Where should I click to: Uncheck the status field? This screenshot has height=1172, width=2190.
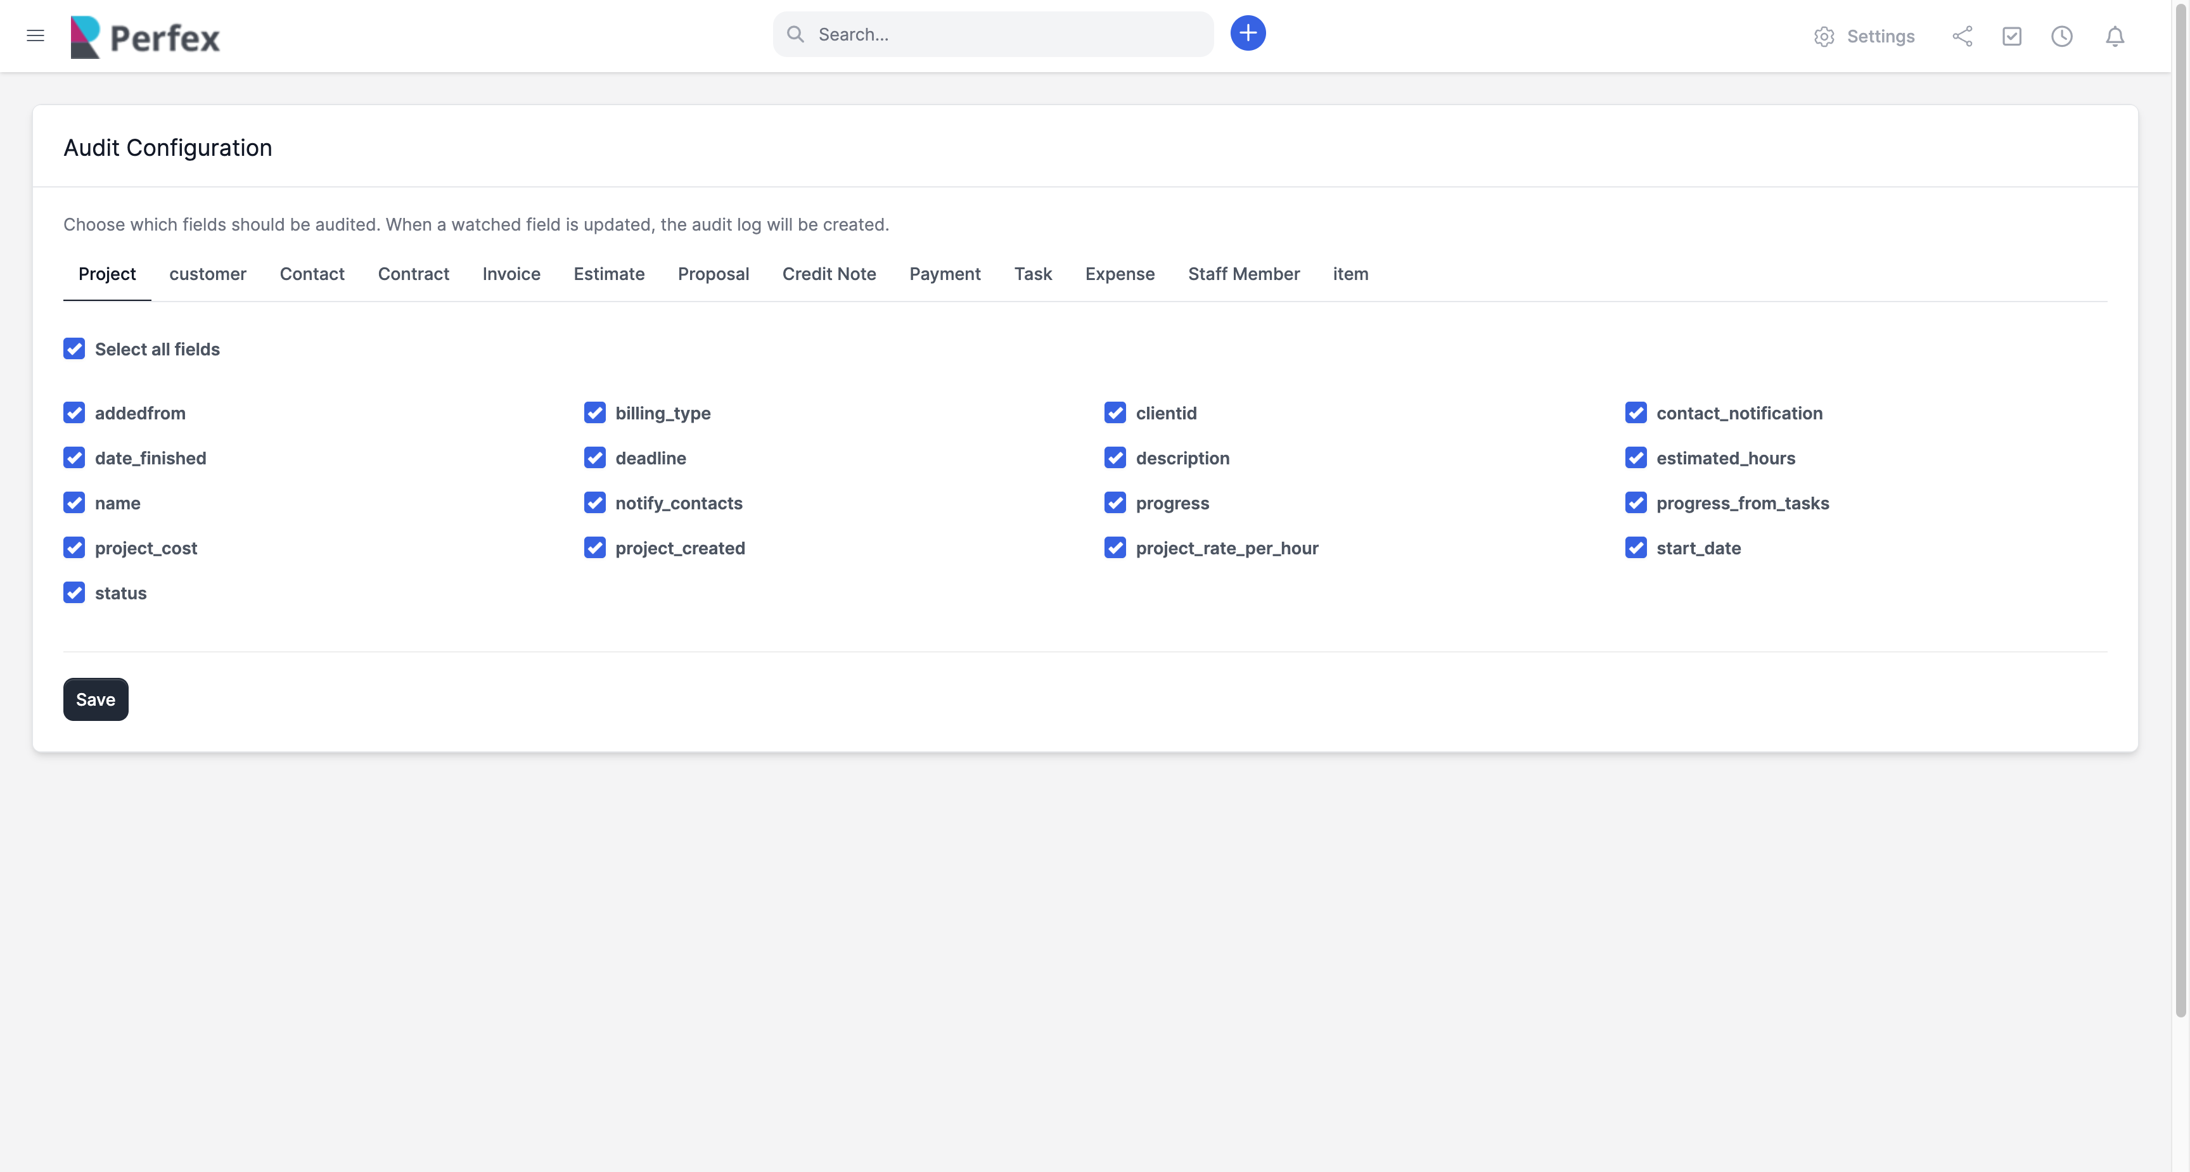point(74,593)
